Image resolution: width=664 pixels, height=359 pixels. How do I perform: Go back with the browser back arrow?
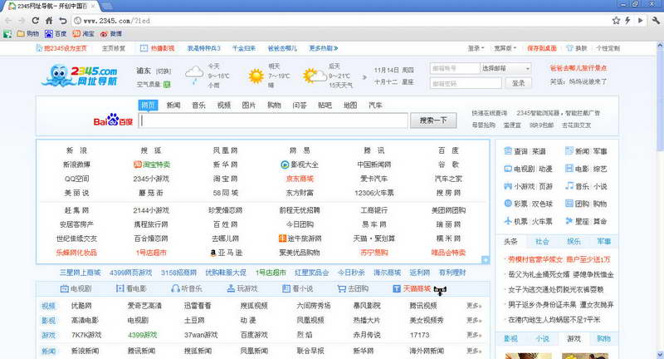[8, 20]
